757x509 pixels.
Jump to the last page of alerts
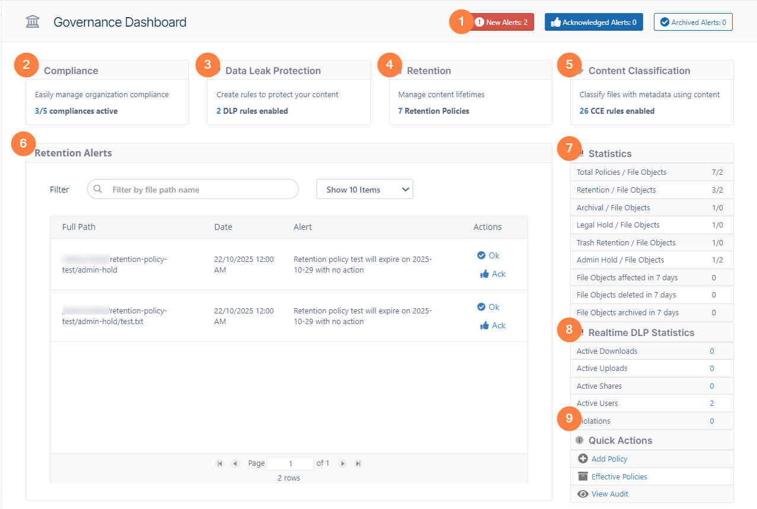pyautogui.click(x=358, y=463)
